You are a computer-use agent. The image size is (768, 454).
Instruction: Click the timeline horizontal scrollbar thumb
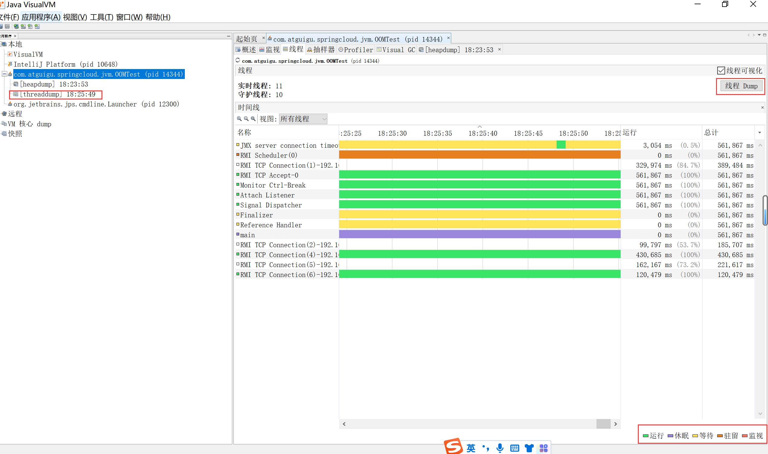[x=603, y=424]
